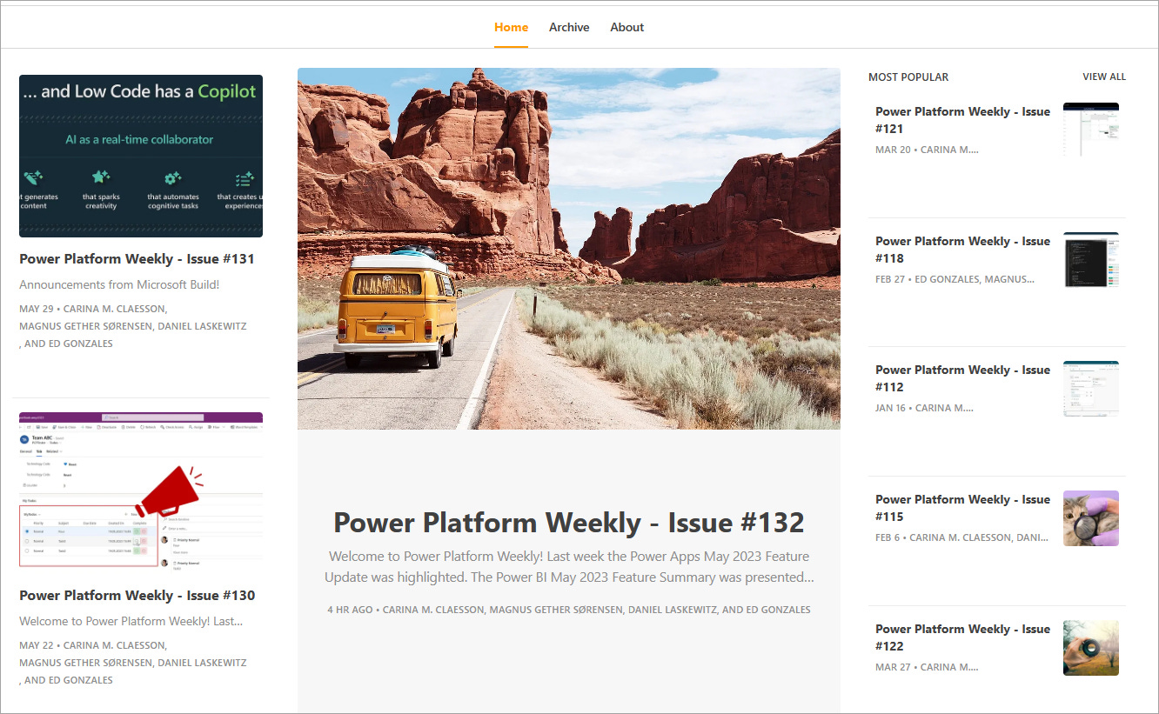Open popular Issue #115 link
Image resolution: width=1159 pixels, height=714 pixels.
[962, 508]
